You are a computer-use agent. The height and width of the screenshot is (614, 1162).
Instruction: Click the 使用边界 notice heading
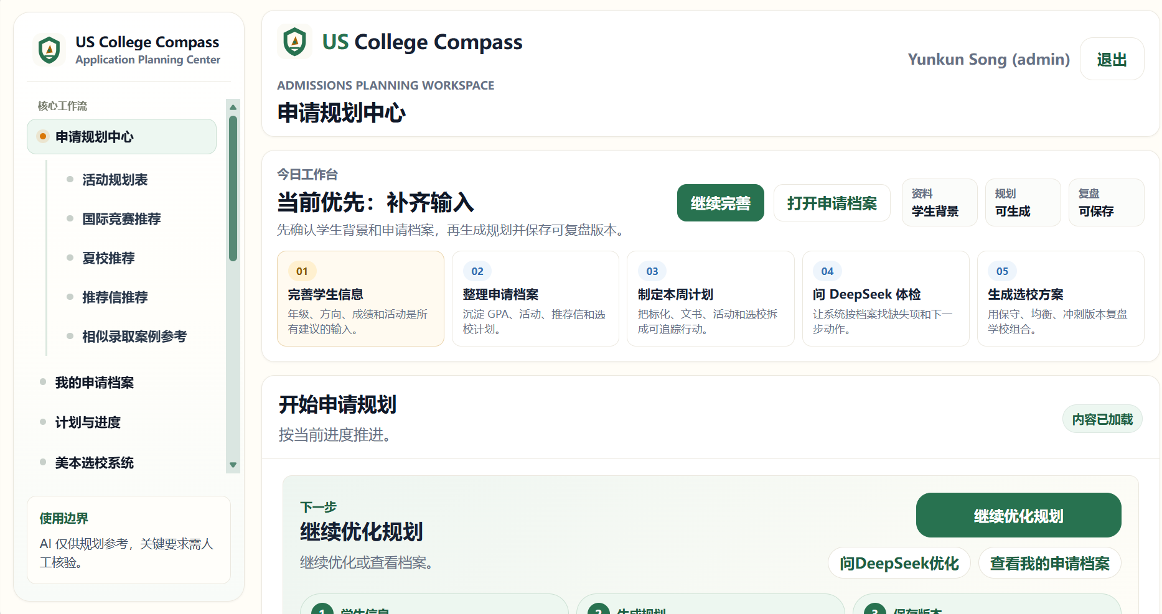pyautogui.click(x=64, y=518)
